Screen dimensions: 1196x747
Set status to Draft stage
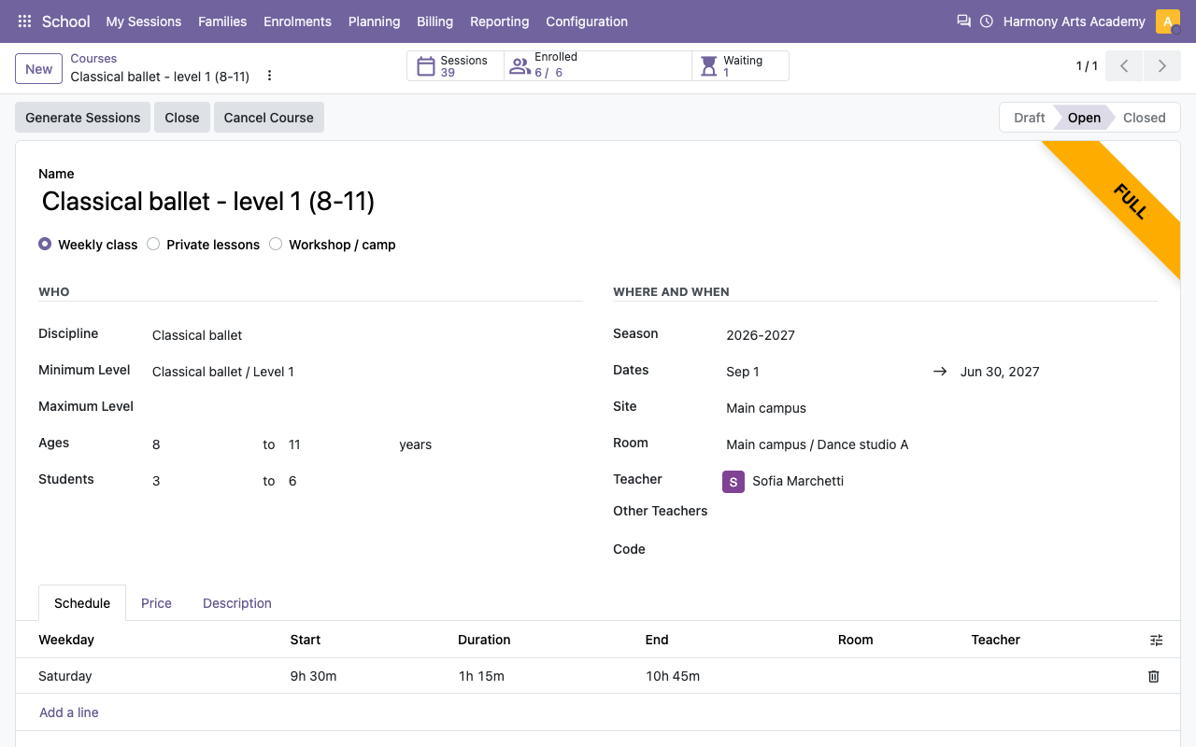[1029, 118]
